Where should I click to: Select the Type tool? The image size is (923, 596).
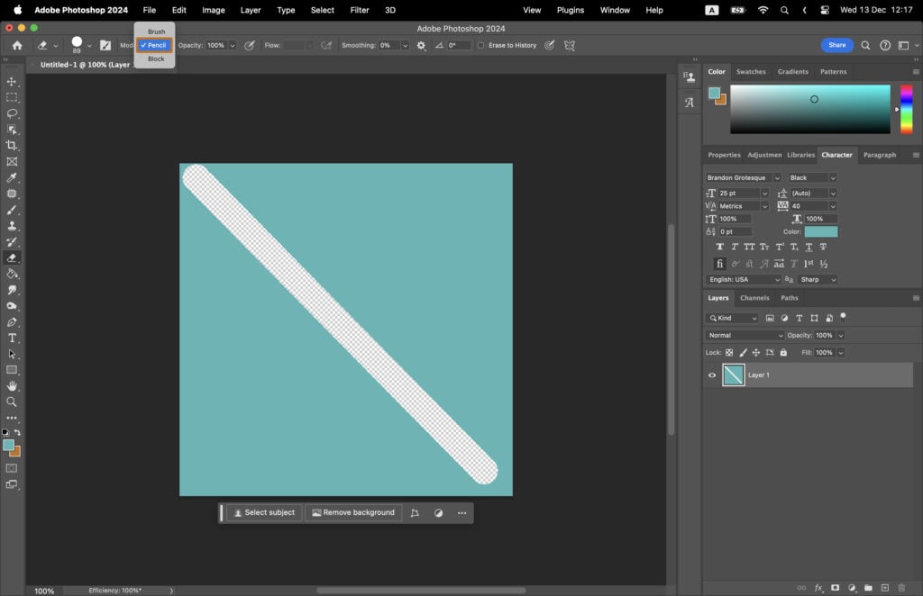(13, 339)
